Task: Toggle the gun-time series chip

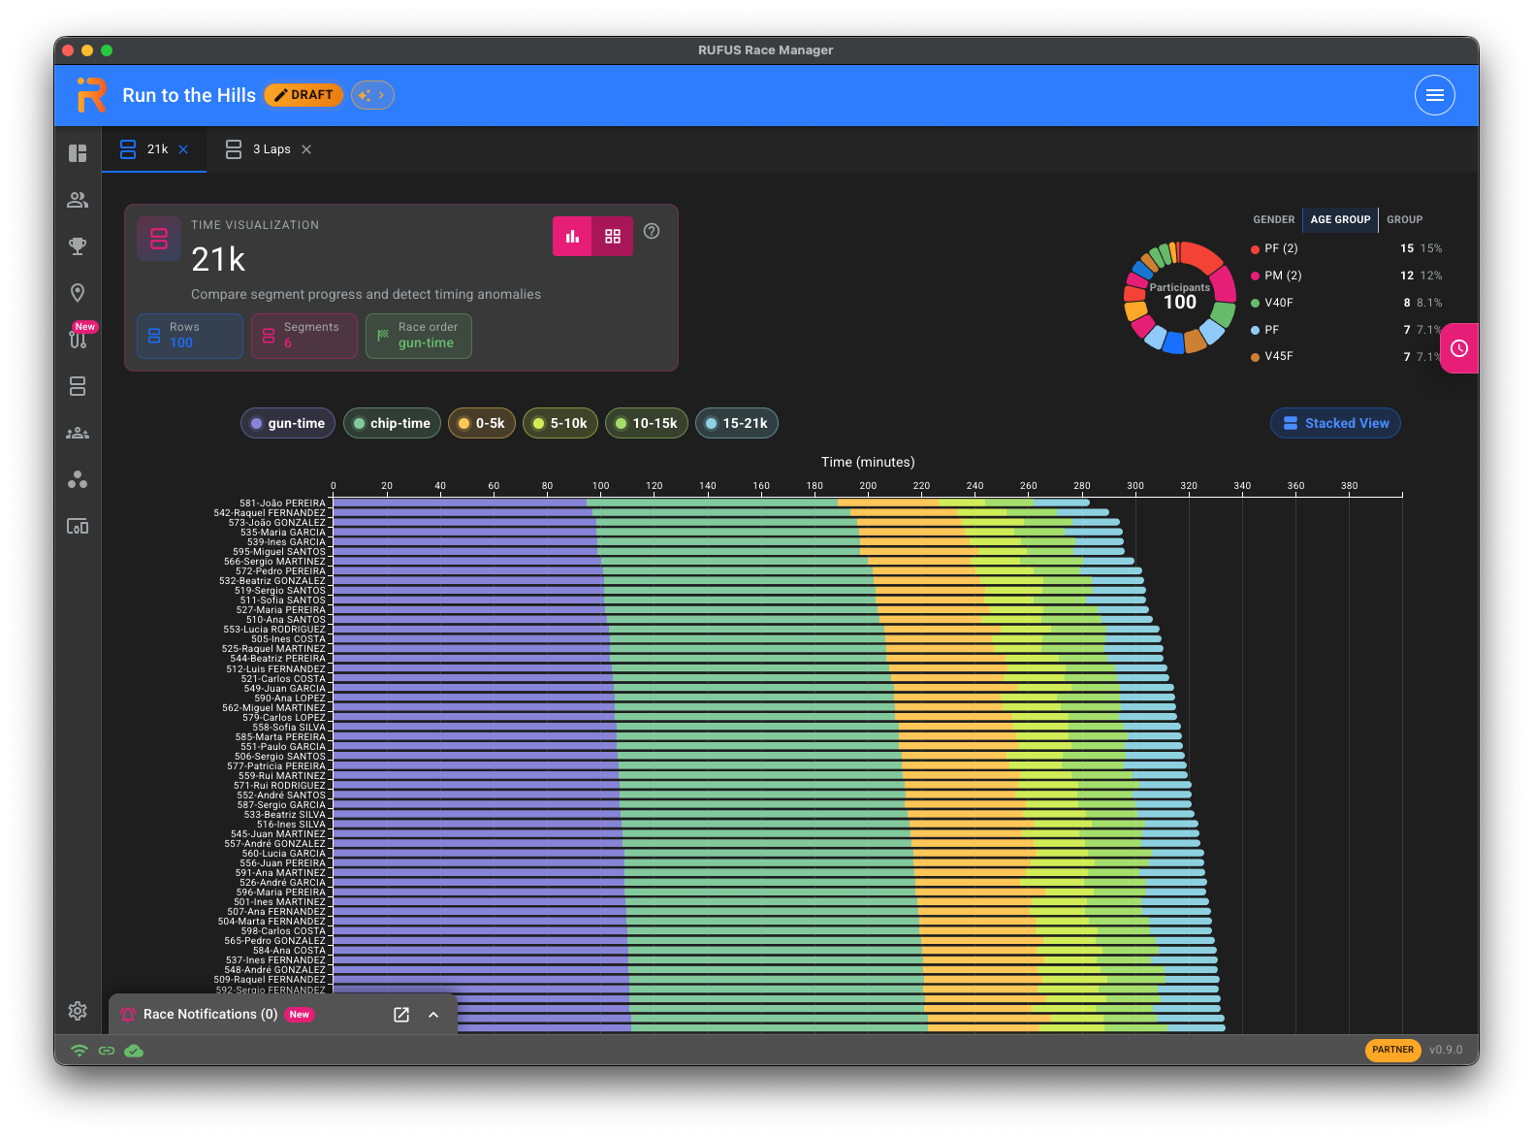Action: tap(288, 423)
